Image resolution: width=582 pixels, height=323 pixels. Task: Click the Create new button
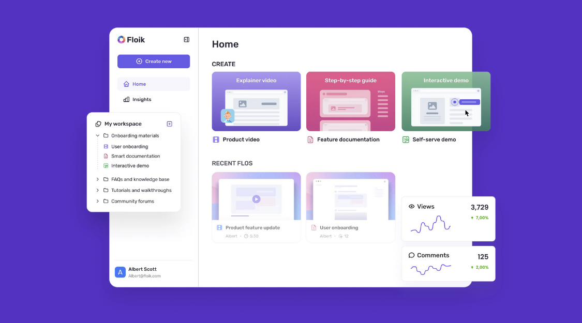coord(154,61)
